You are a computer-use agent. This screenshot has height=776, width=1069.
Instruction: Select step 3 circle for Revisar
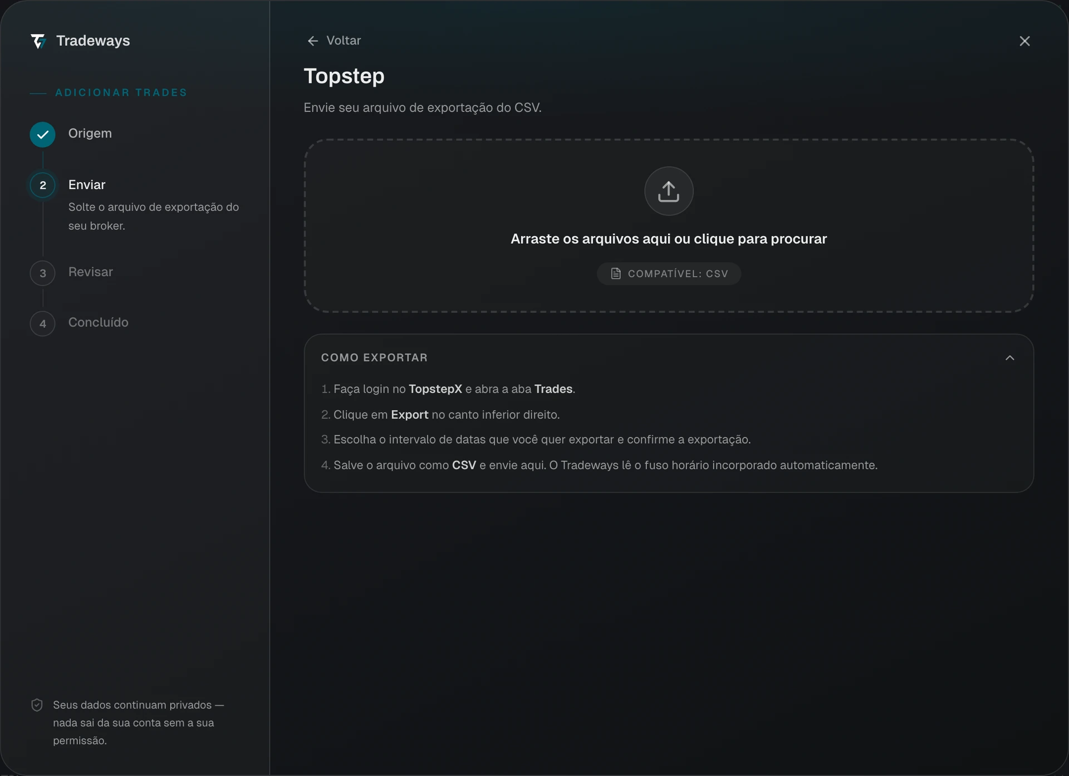pyautogui.click(x=43, y=273)
